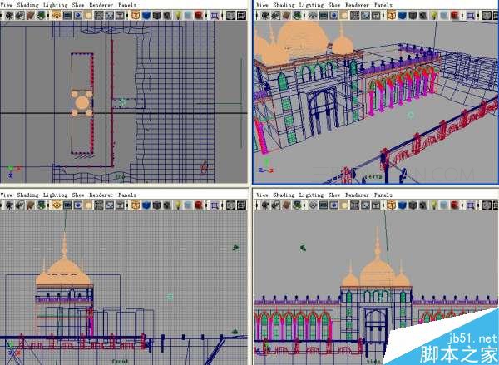This screenshot has height=365, width=499.
Task: Toggle Safe Title in top view panel
Action: (x=120, y=15)
